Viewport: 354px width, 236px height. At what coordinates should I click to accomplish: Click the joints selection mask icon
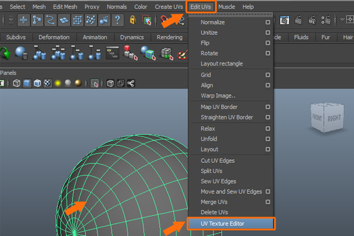coord(38,20)
